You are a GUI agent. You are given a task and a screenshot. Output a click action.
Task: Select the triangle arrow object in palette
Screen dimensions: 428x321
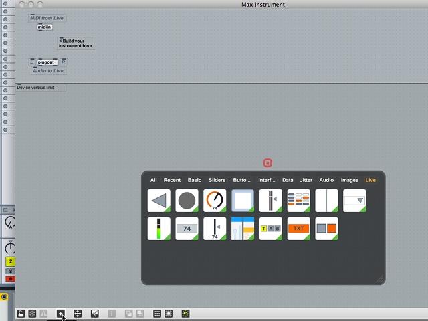point(159,201)
